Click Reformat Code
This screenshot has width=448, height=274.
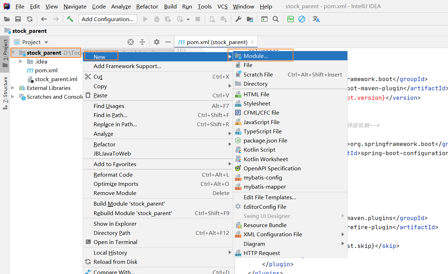(158, 175)
